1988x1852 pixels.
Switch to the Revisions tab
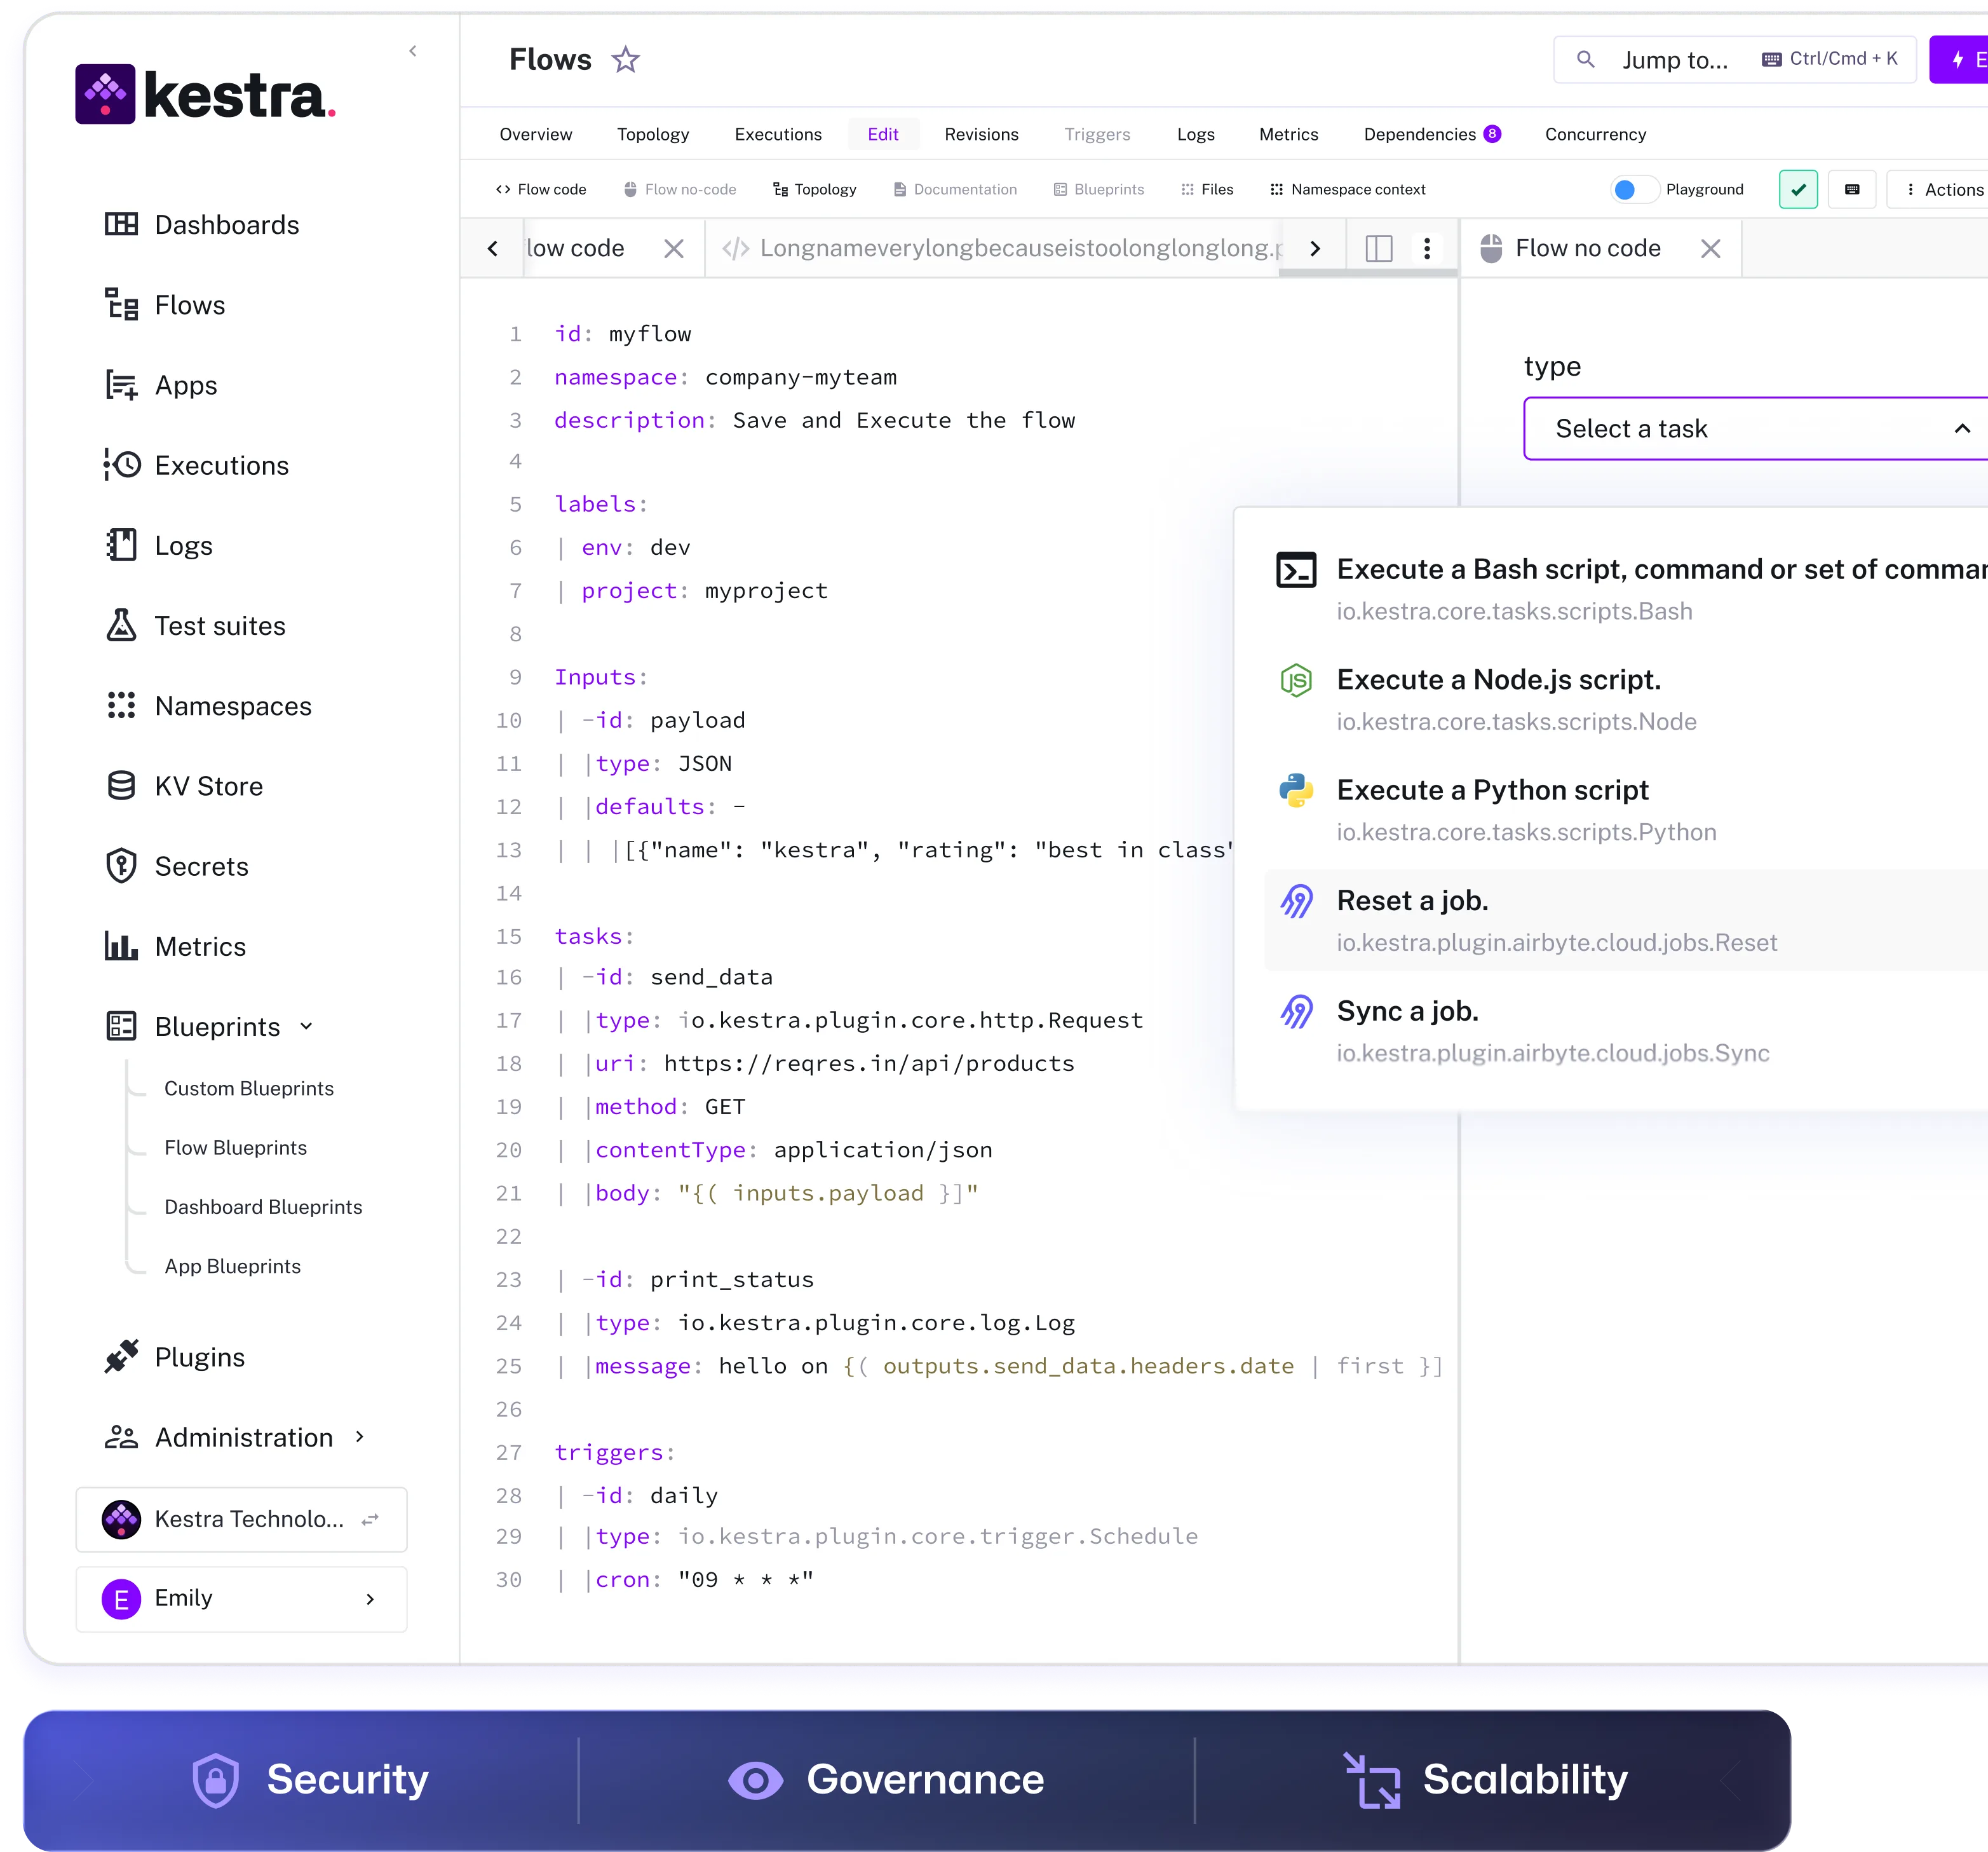[981, 134]
